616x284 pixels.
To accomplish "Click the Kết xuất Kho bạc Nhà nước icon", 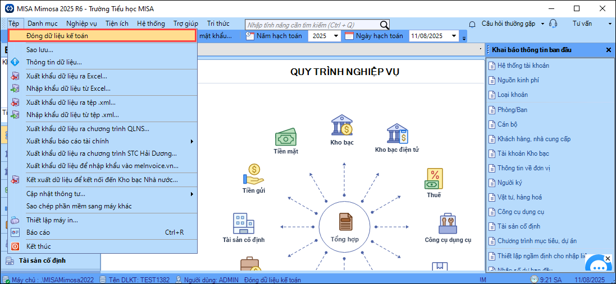I will [x=15, y=180].
